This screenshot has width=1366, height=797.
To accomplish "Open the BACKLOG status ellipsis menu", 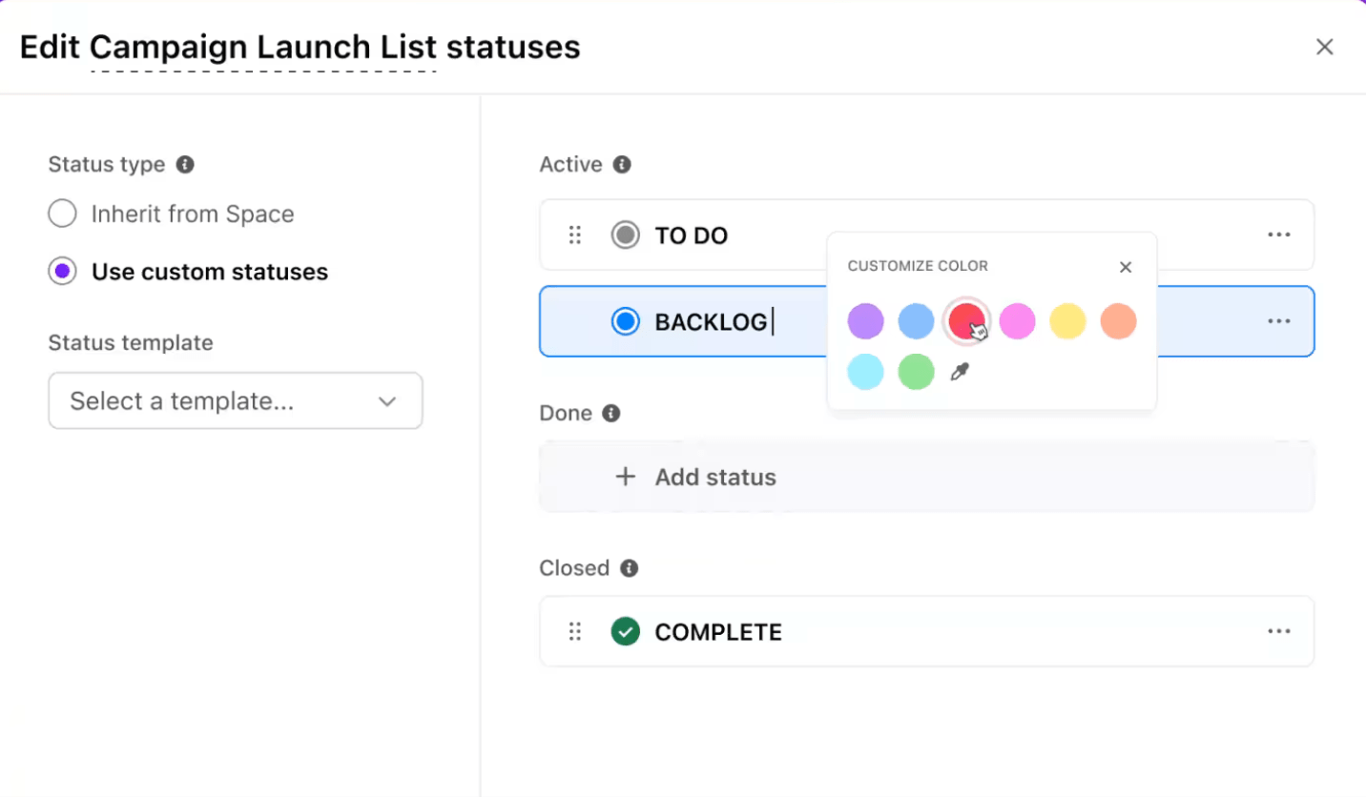I will point(1279,321).
